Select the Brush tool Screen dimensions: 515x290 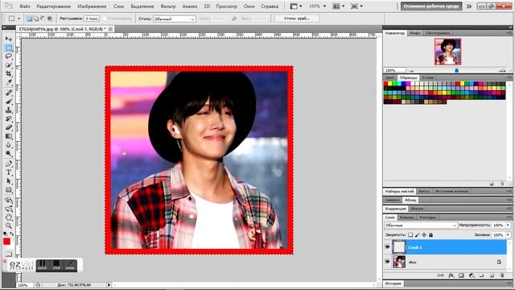pyautogui.click(x=9, y=101)
